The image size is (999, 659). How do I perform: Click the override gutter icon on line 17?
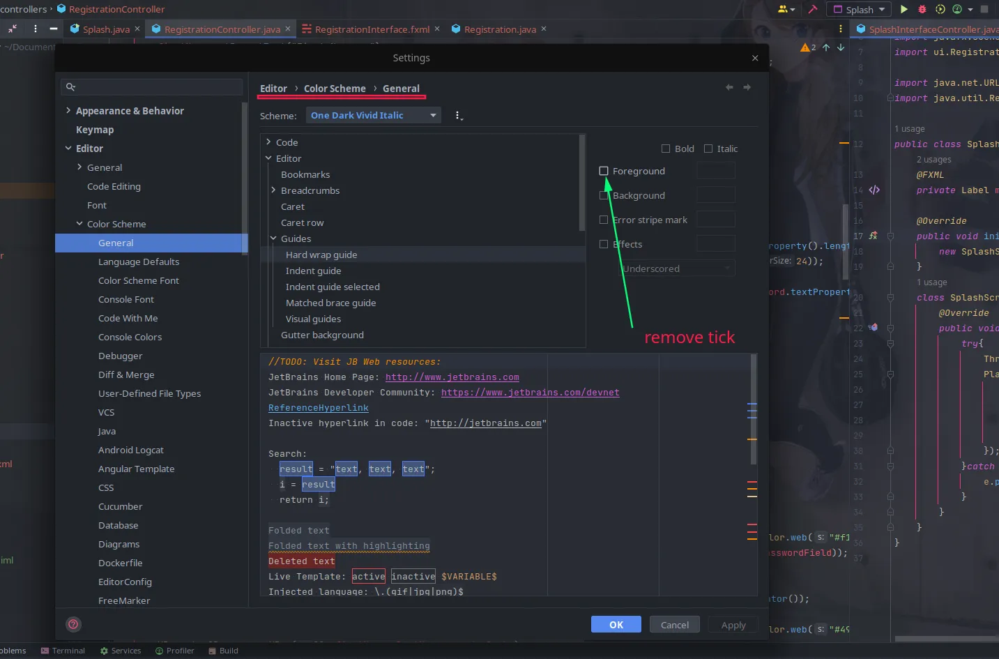click(873, 236)
